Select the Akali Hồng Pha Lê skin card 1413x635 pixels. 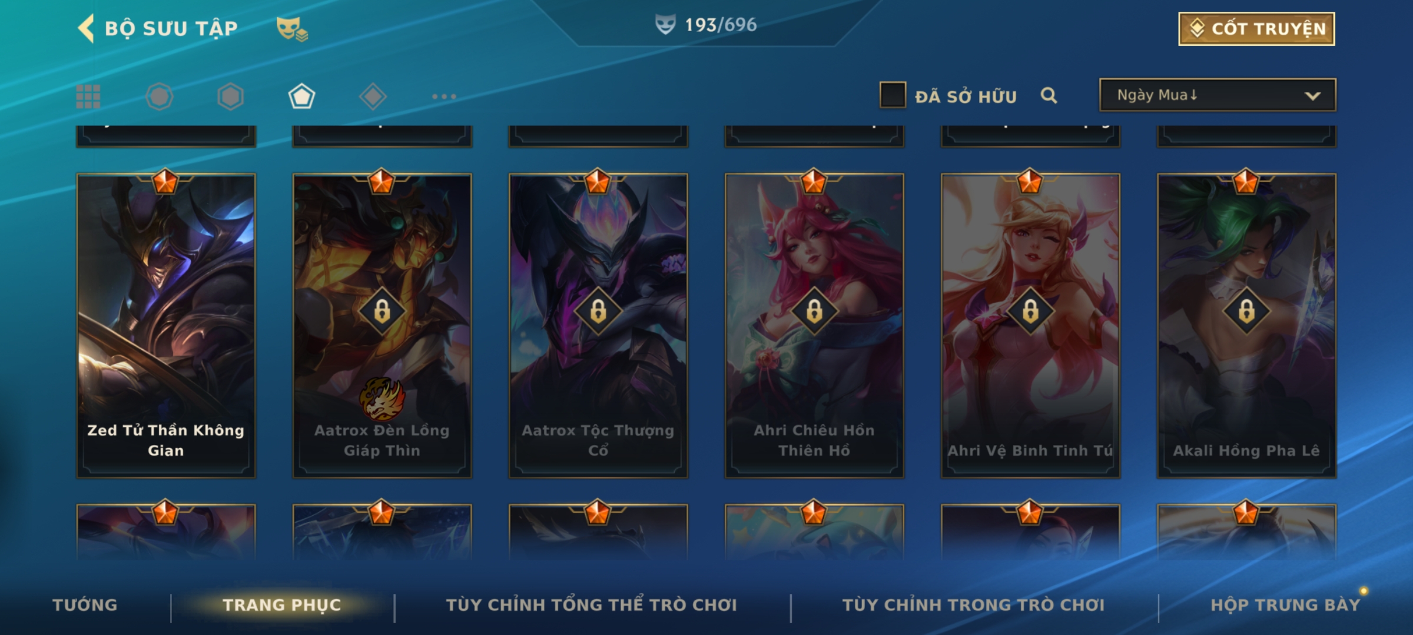click(1246, 325)
